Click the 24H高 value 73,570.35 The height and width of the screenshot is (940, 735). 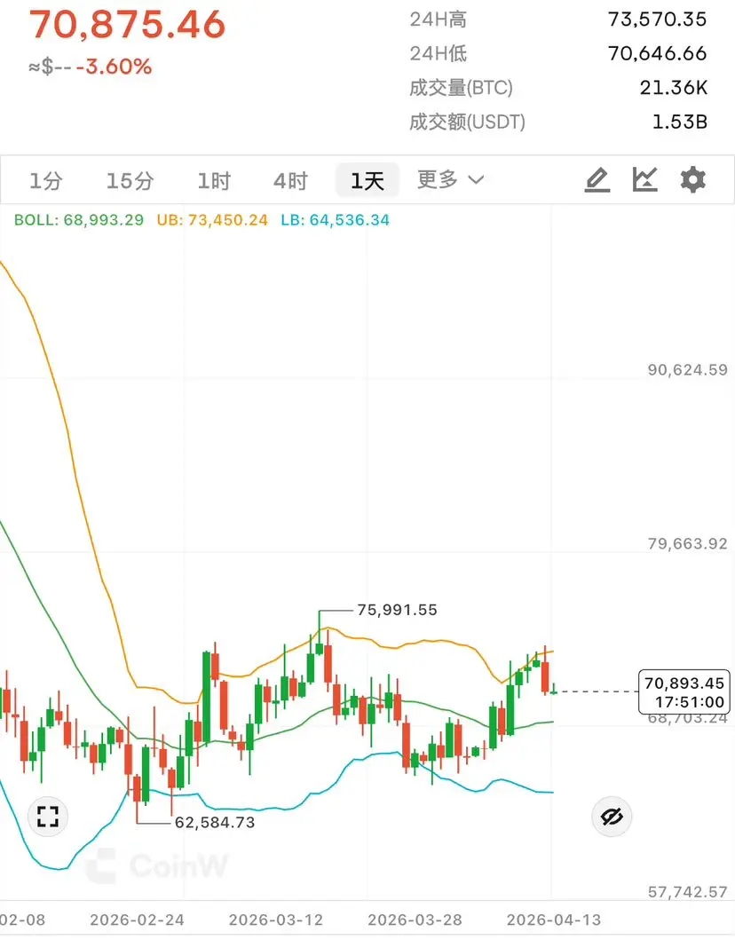[657, 20]
